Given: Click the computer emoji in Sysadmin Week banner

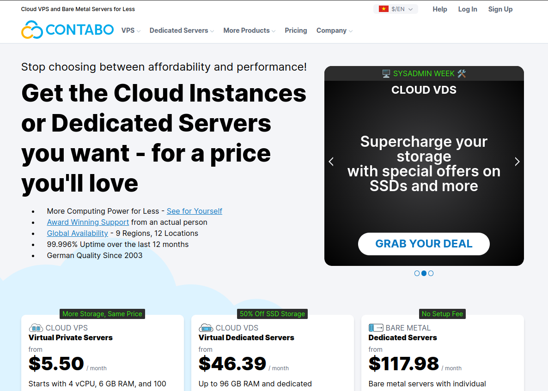Looking at the screenshot, I should pos(386,74).
